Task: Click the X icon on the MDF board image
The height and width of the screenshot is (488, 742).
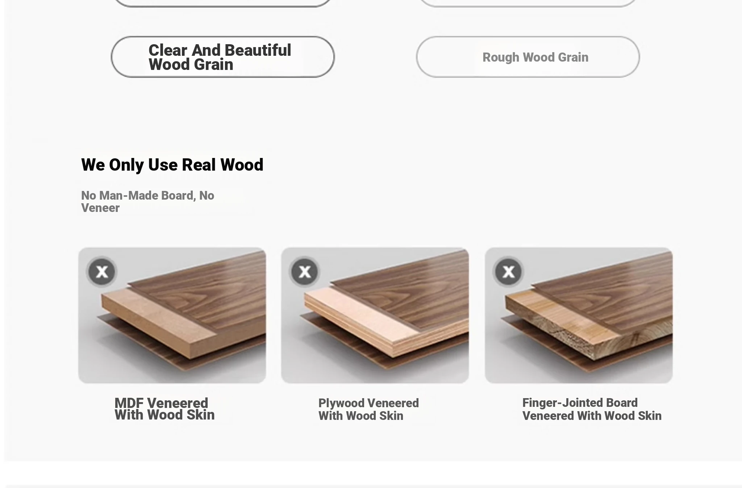Action: (102, 271)
